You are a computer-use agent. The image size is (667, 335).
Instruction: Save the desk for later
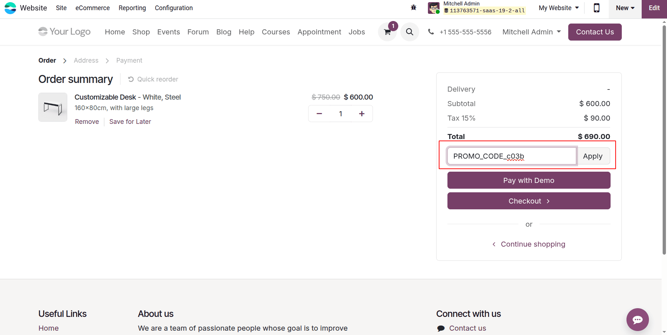pos(130,122)
